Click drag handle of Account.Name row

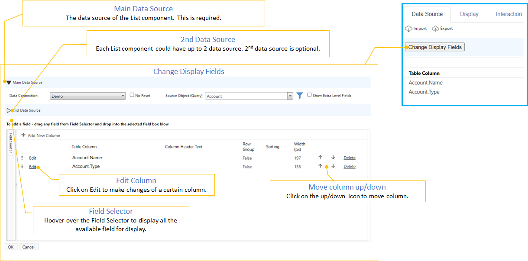pos(22,158)
